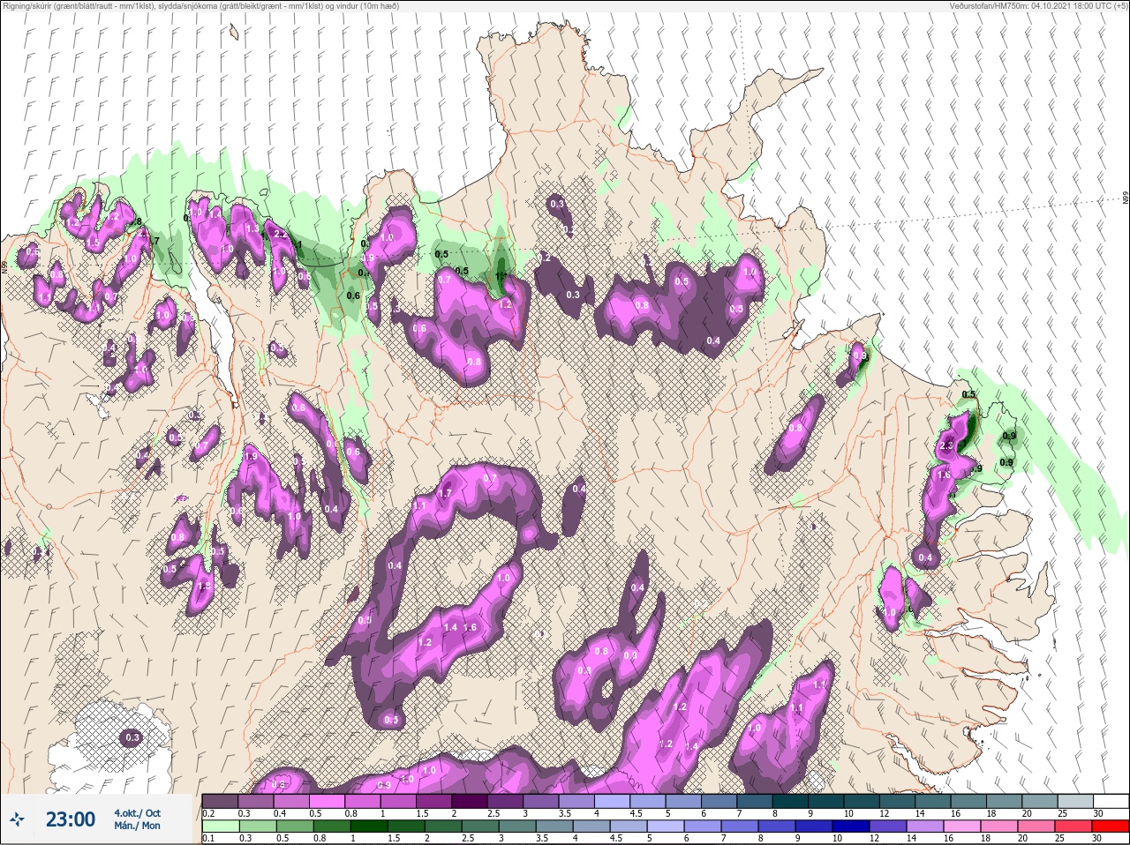Image resolution: width=1130 pixels, height=845 pixels.
Task: Click the "30" value ending the top legend row
Action: coord(1097,813)
